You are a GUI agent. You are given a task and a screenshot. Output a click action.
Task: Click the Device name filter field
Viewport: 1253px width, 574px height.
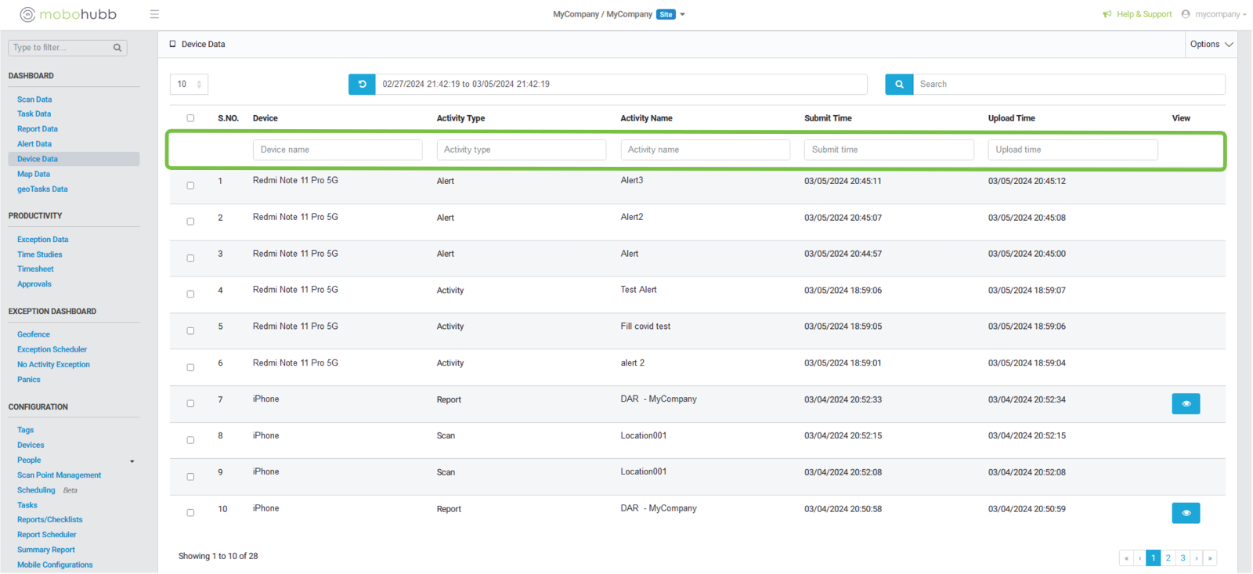tap(337, 150)
